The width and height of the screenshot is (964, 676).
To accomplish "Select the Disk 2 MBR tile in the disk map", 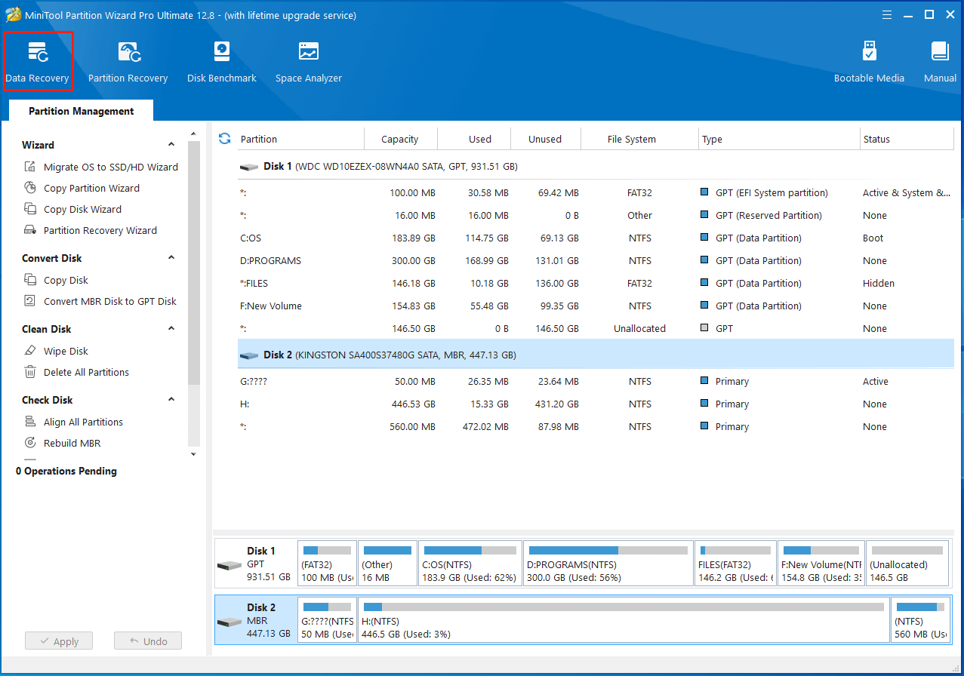I will [255, 620].
